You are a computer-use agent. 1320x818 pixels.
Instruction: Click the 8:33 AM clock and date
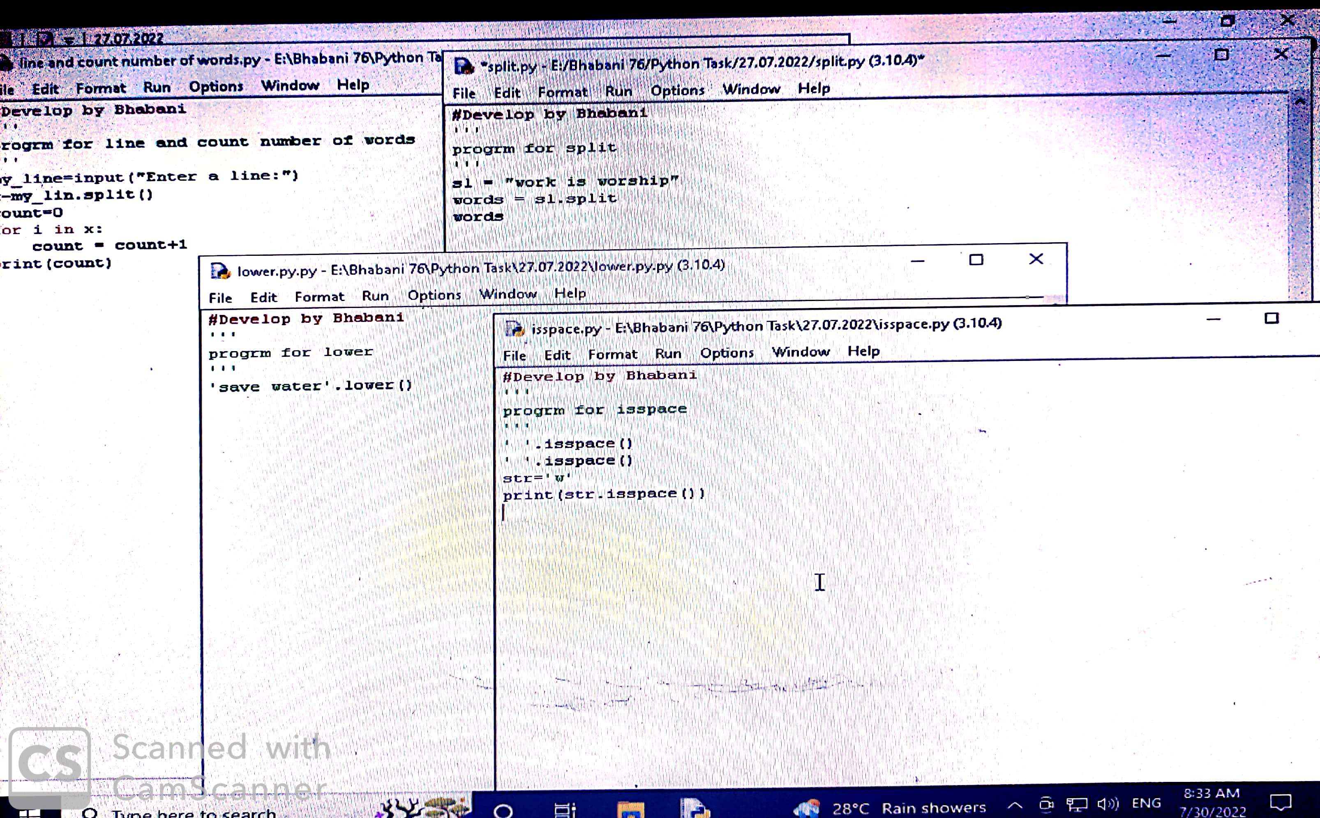[1212, 802]
